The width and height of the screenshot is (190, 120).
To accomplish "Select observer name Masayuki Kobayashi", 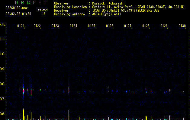I will pyautogui.click(x=108, y=3).
